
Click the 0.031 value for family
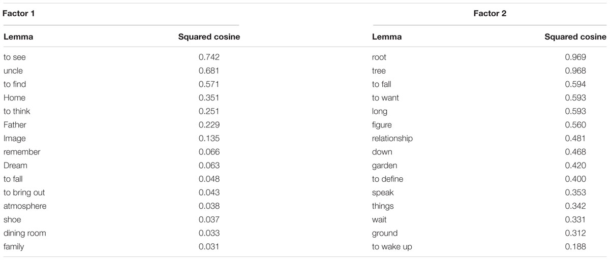coord(209,247)
